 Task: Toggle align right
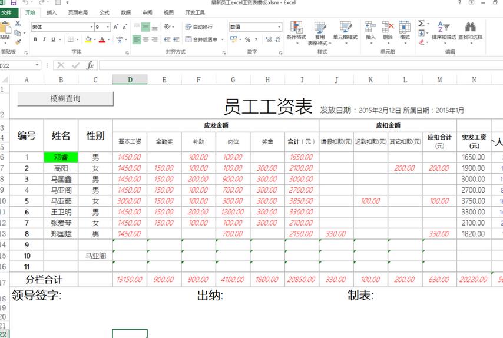click(155, 39)
